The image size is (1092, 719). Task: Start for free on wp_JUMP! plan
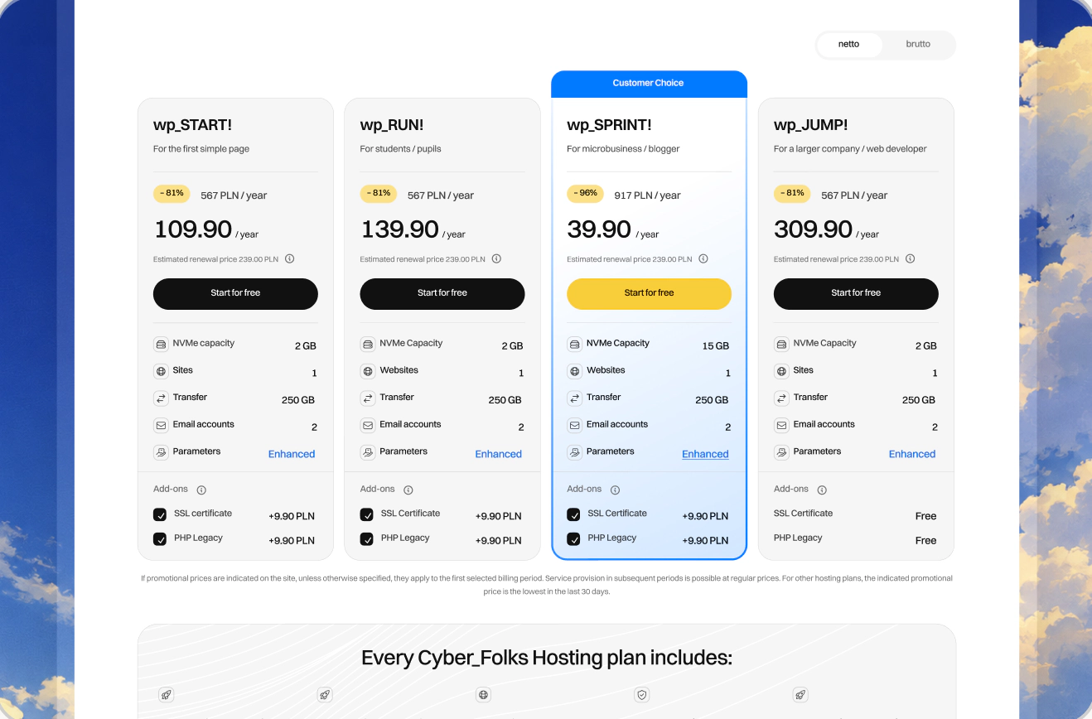pos(856,293)
